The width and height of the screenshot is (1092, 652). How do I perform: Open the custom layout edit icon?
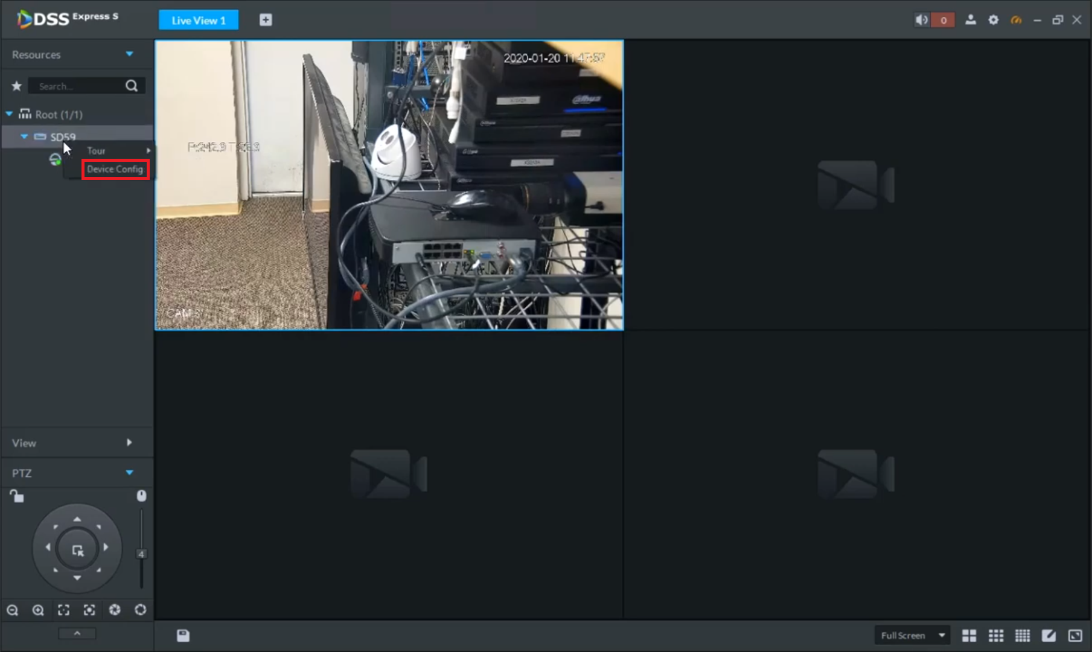point(1049,635)
